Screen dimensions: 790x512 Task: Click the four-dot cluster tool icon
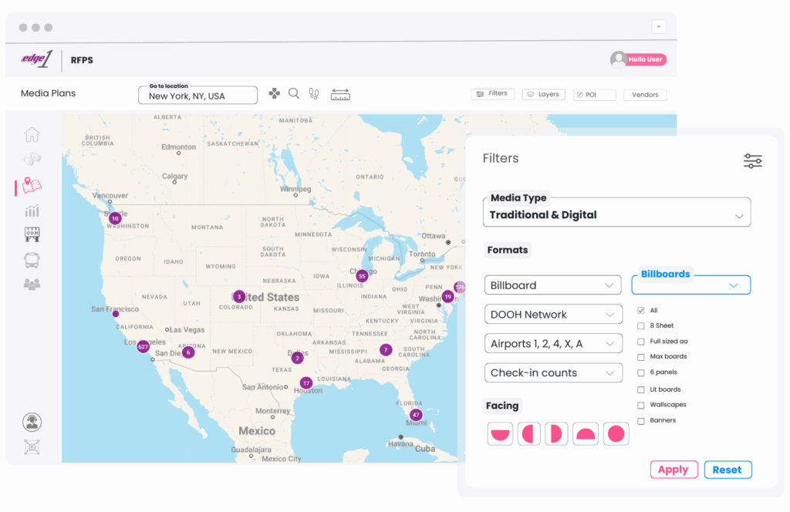(x=274, y=93)
